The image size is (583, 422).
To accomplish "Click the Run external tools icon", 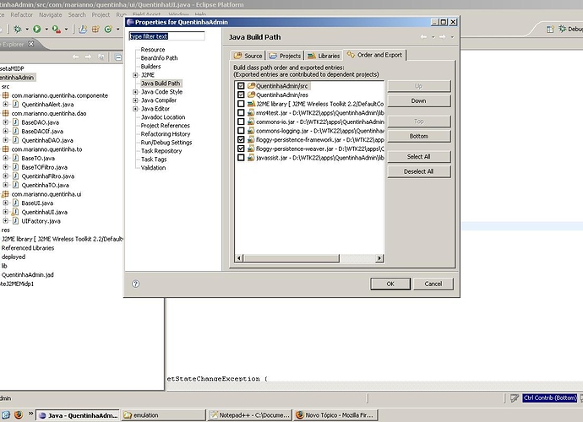I will [56, 29].
